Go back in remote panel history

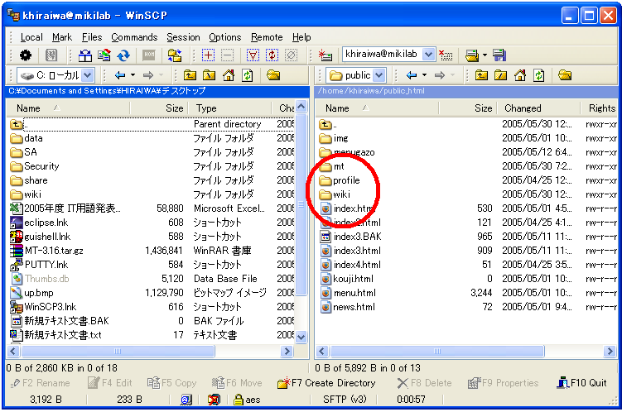[412, 75]
